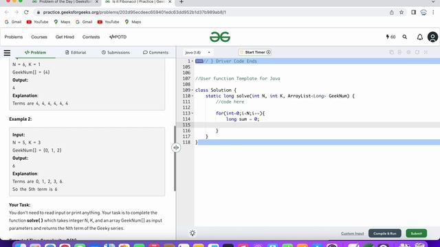The height and width of the screenshot is (247, 440).
Task: Toggle the editor light/dark theme sun icon
Action: pyautogui.click(x=192, y=233)
